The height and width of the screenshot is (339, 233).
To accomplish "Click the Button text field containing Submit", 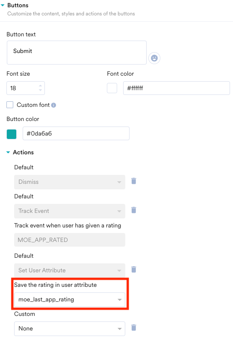I will tap(77, 53).
